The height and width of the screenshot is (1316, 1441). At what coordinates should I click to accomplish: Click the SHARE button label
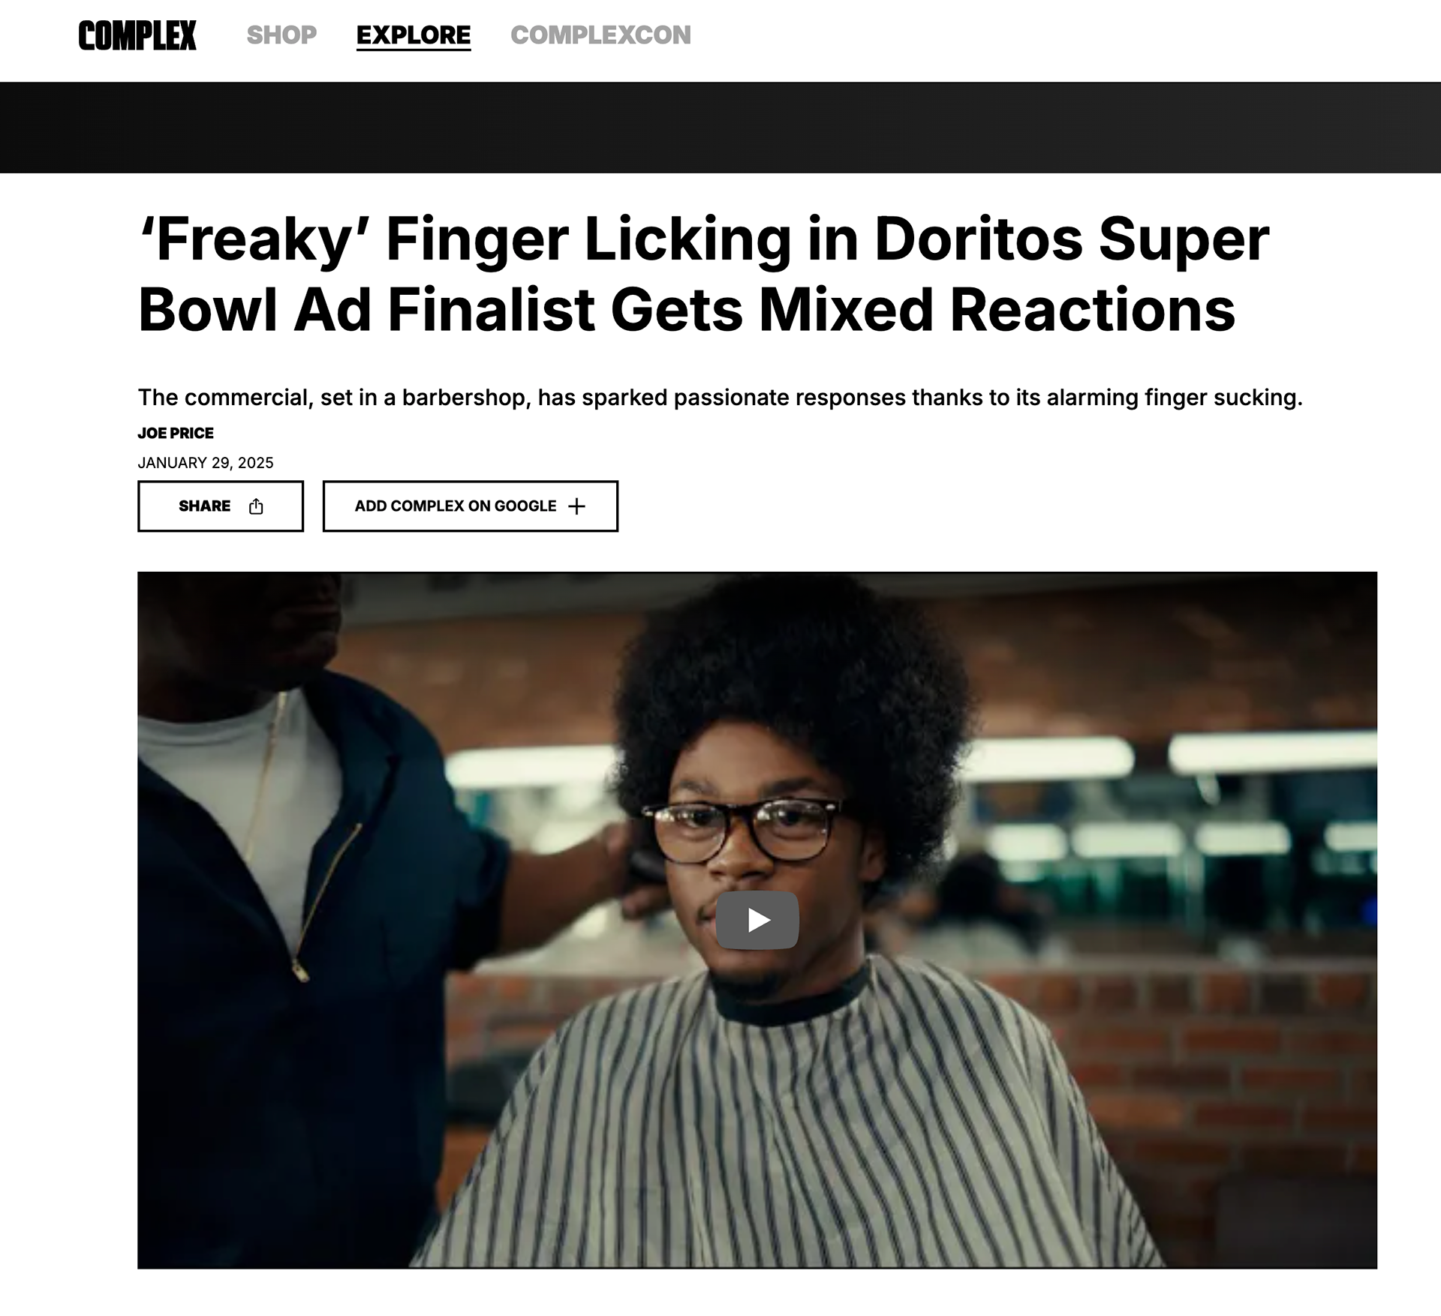pos(204,506)
